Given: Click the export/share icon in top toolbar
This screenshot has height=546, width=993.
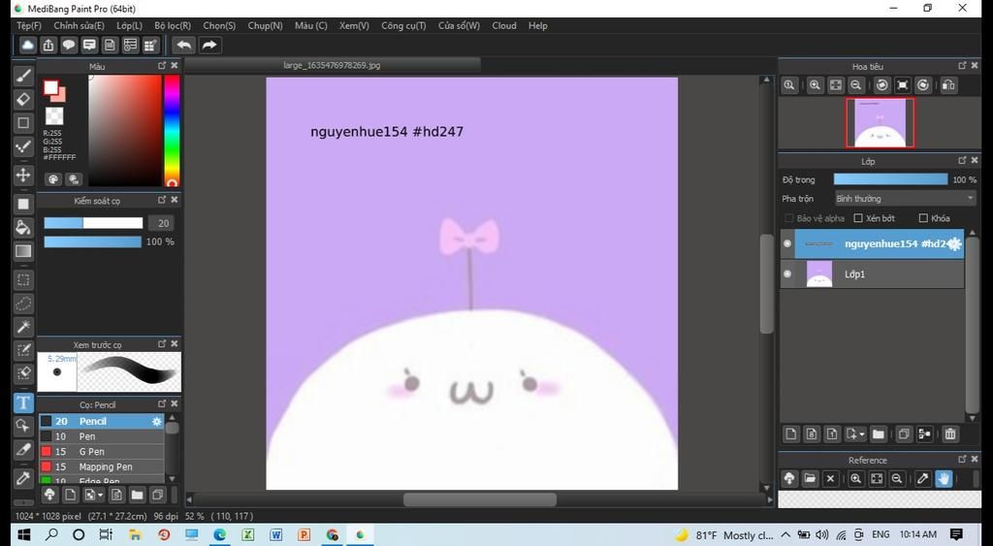Looking at the screenshot, I should pos(48,45).
